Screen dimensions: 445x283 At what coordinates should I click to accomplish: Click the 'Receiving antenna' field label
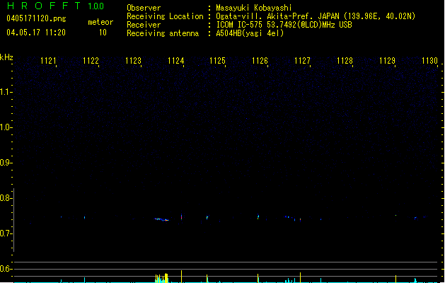click(x=163, y=33)
